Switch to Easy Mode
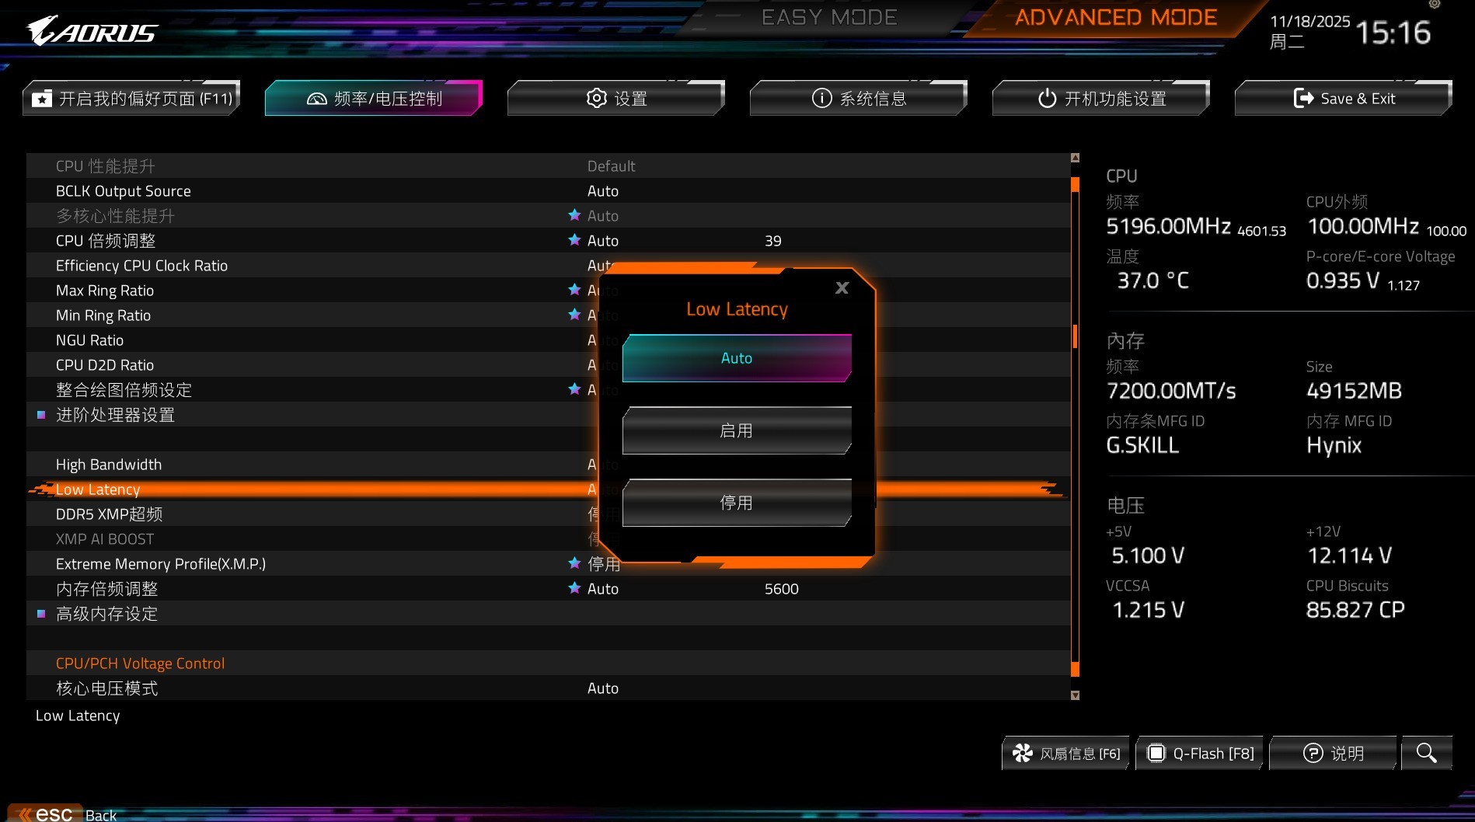 [829, 17]
